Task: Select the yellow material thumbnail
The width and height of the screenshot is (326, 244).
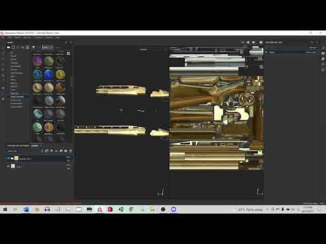Action: click(60, 75)
